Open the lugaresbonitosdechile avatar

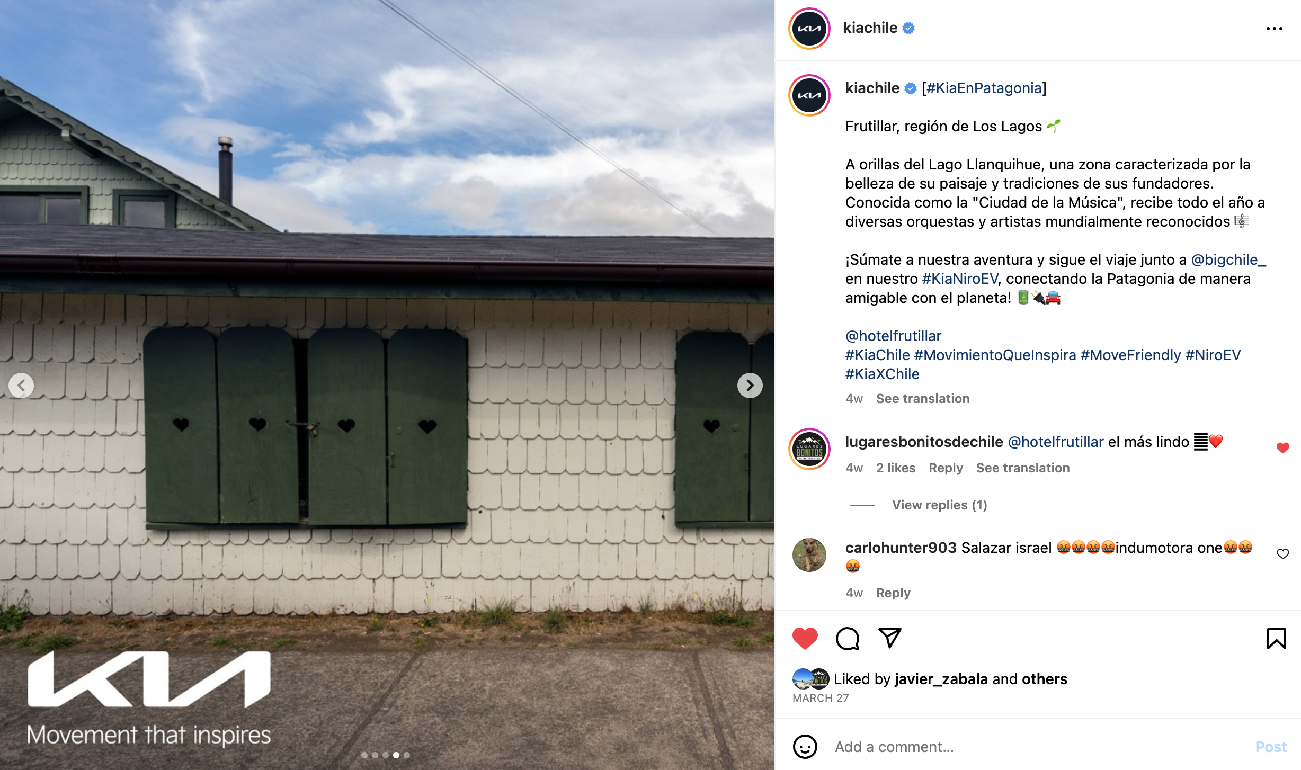809,449
